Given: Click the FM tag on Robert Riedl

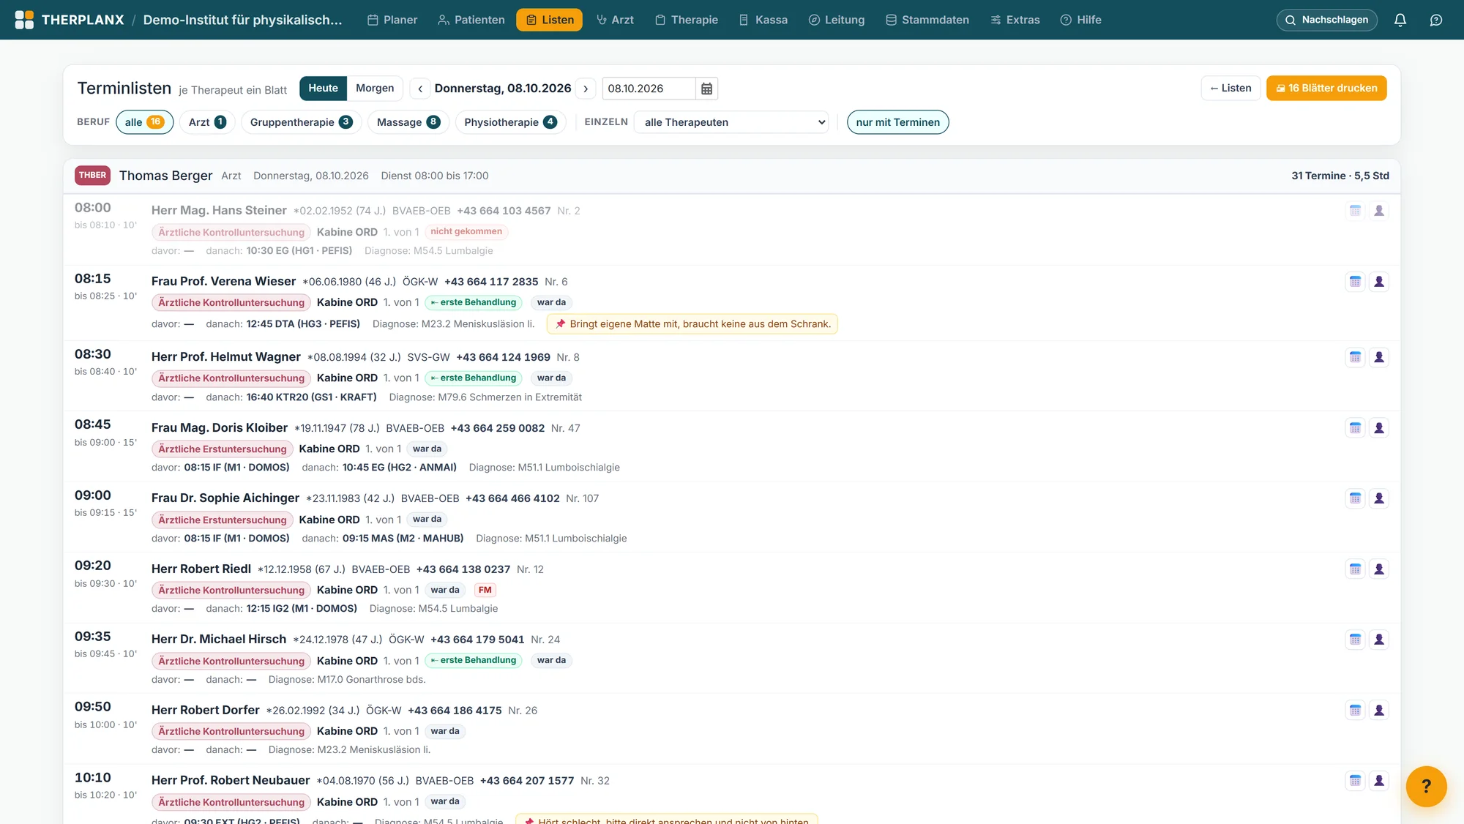Looking at the screenshot, I should 485,590.
